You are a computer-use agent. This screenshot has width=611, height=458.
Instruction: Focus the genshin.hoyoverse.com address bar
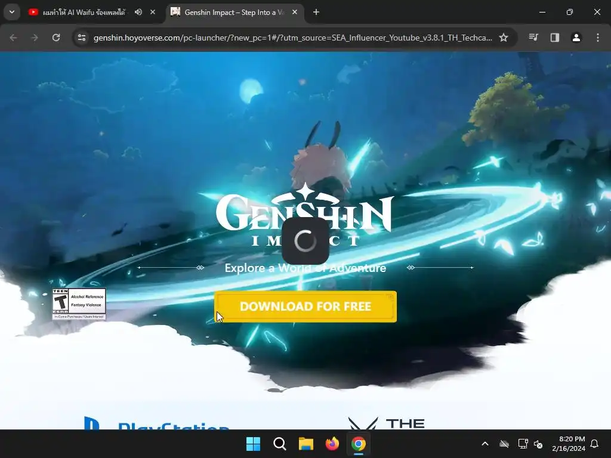tap(292, 38)
